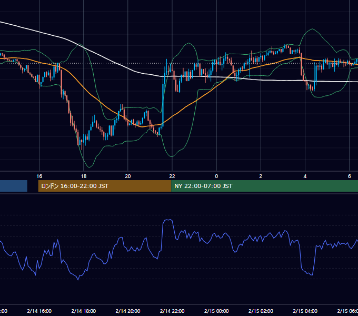Viewport: 358px width, 316px height.
Task: Click the 2/14 22:00 date label
Action: (x=172, y=311)
